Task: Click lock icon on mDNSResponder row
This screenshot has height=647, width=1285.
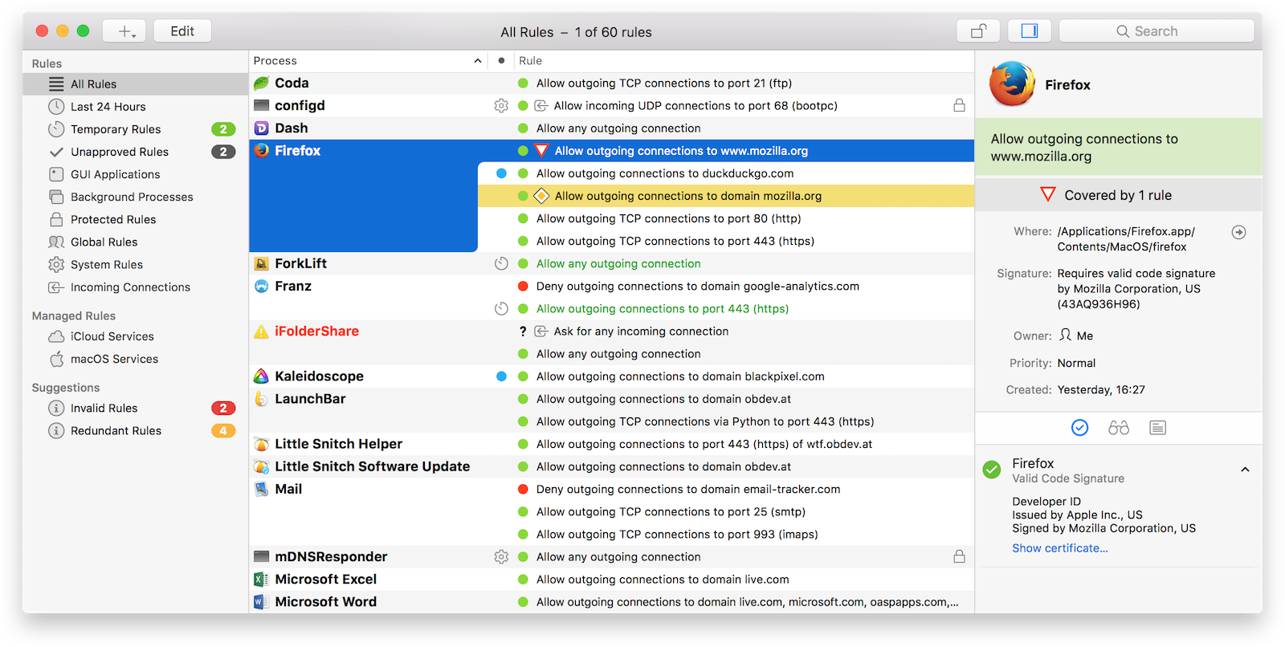Action: (959, 556)
